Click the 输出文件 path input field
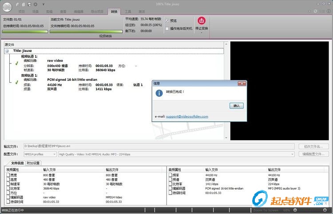The height and width of the screenshot is (214, 333). (x=159, y=146)
